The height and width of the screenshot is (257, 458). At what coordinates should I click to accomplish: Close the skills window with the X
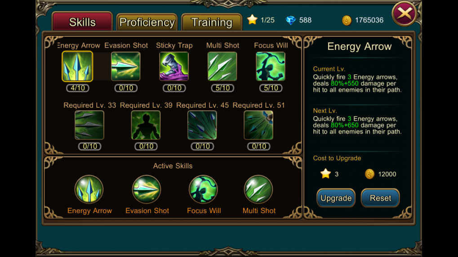click(405, 13)
